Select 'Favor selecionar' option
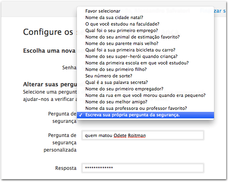Image resolution: width=229 pixels, height=182 pixels. point(145,11)
